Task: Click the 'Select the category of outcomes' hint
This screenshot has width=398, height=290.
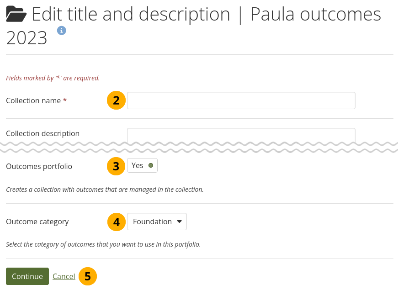Action: [x=103, y=244]
